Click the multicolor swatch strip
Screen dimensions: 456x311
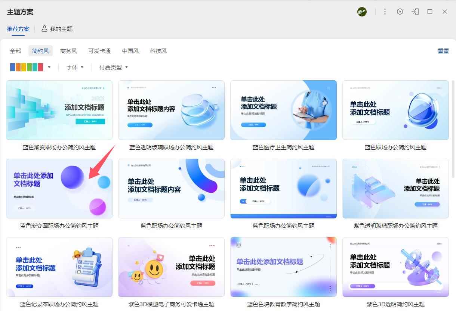coord(27,67)
